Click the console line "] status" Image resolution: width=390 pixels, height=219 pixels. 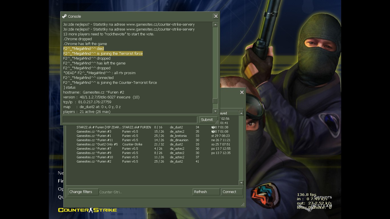pyautogui.click(x=69, y=87)
